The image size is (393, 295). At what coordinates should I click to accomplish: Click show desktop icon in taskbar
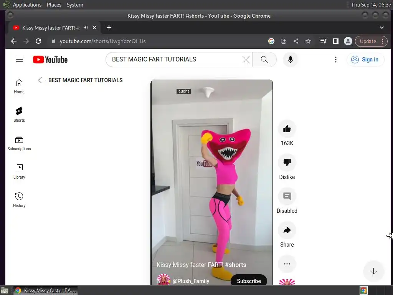5,290
